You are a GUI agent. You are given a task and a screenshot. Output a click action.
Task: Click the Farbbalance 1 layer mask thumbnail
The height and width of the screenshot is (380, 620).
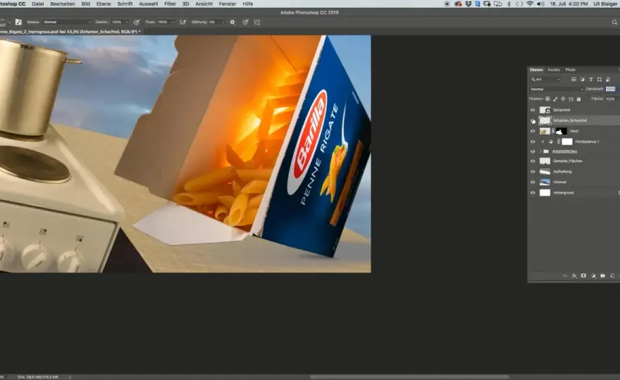(567, 141)
